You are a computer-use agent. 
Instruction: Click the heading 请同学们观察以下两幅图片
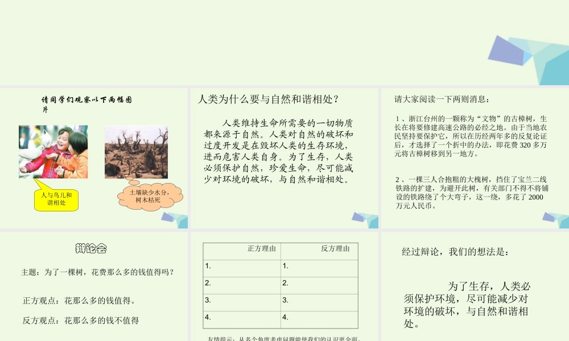tap(86, 105)
